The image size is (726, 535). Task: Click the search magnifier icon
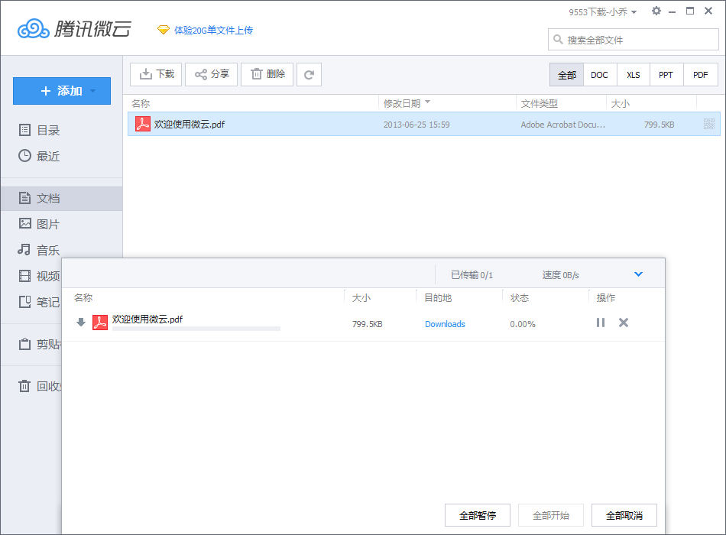click(559, 40)
